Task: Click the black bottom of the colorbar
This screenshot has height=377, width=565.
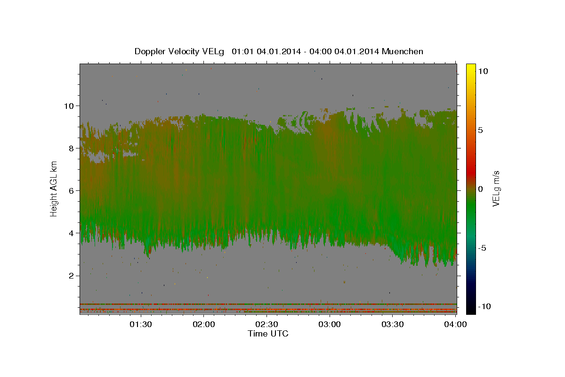Action: tap(471, 309)
